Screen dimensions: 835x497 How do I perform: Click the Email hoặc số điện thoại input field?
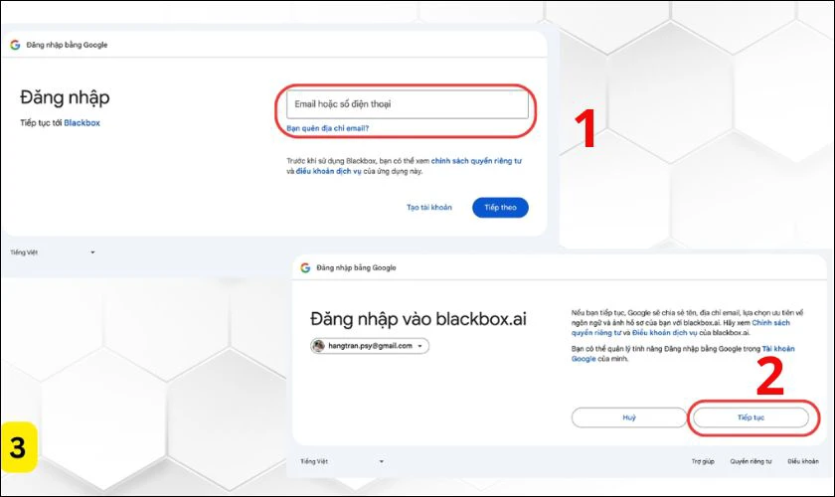pos(408,104)
